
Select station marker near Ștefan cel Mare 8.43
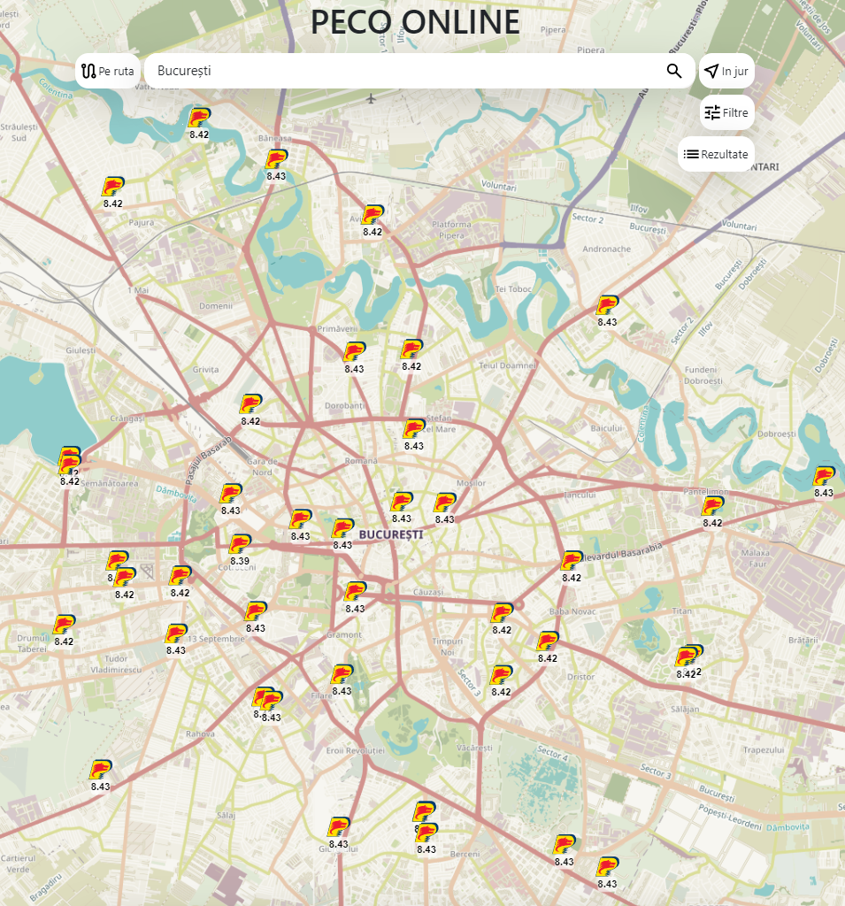click(x=414, y=430)
